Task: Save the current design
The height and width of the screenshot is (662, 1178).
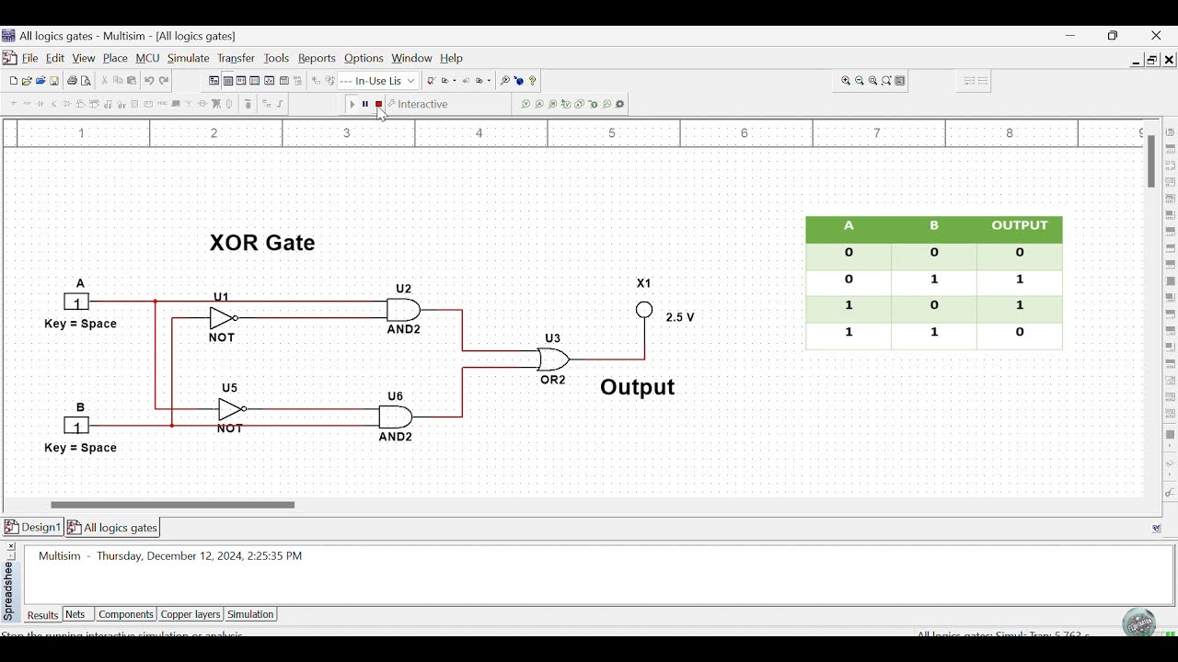Action: tap(54, 81)
